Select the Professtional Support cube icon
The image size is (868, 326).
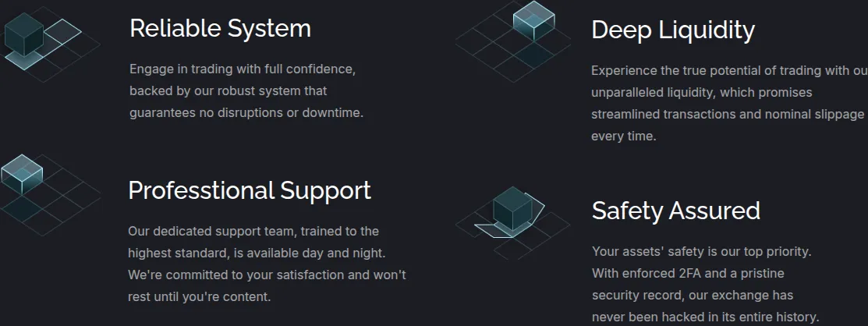click(50, 195)
